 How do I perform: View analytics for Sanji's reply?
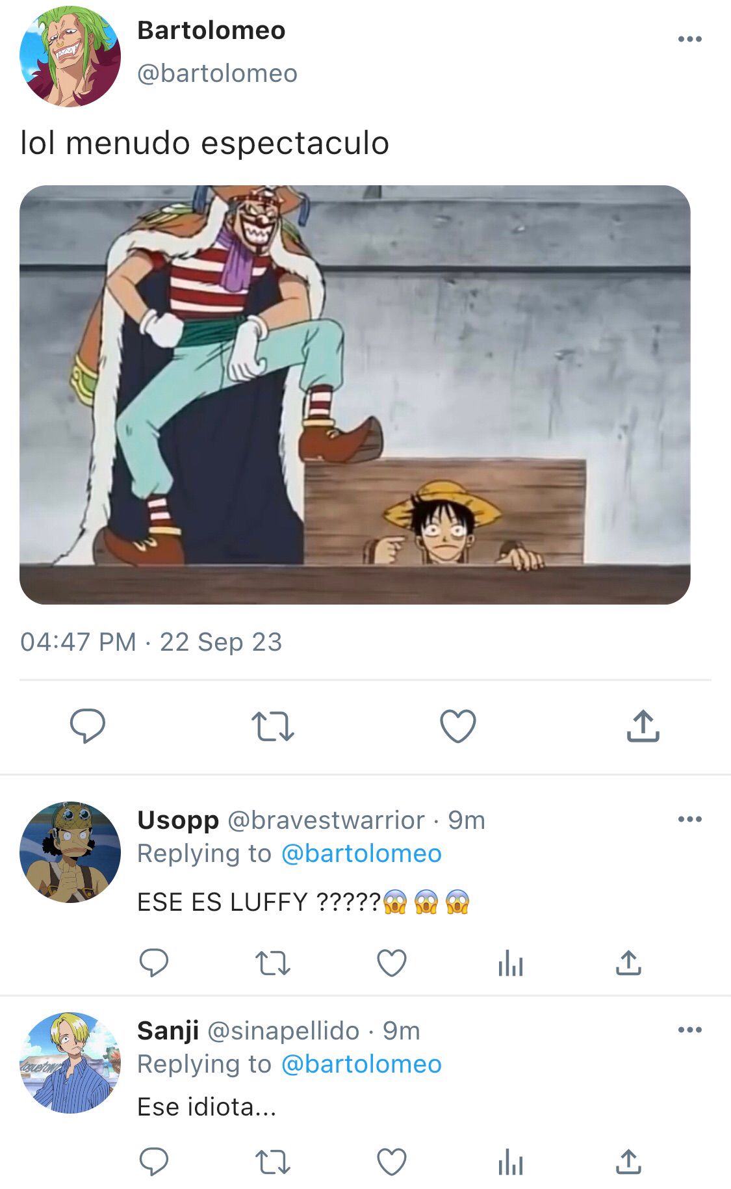click(x=511, y=1162)
